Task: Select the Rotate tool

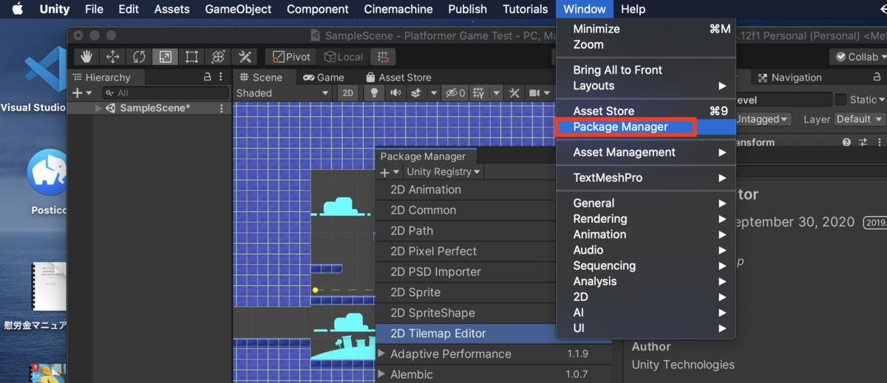Action: pyautogui.click(x=139, y=57)
